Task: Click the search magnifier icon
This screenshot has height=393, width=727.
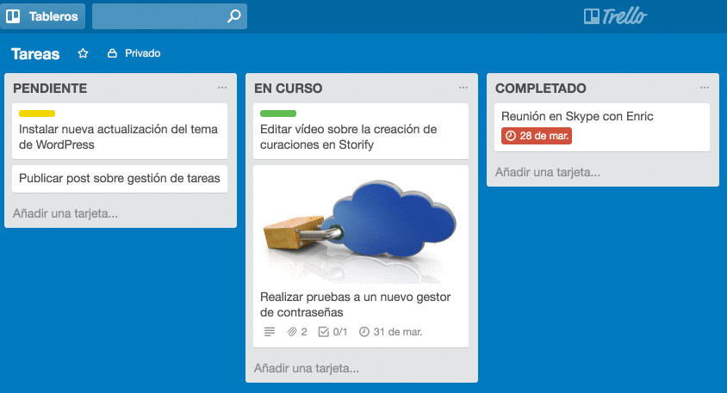Action: 233,16
